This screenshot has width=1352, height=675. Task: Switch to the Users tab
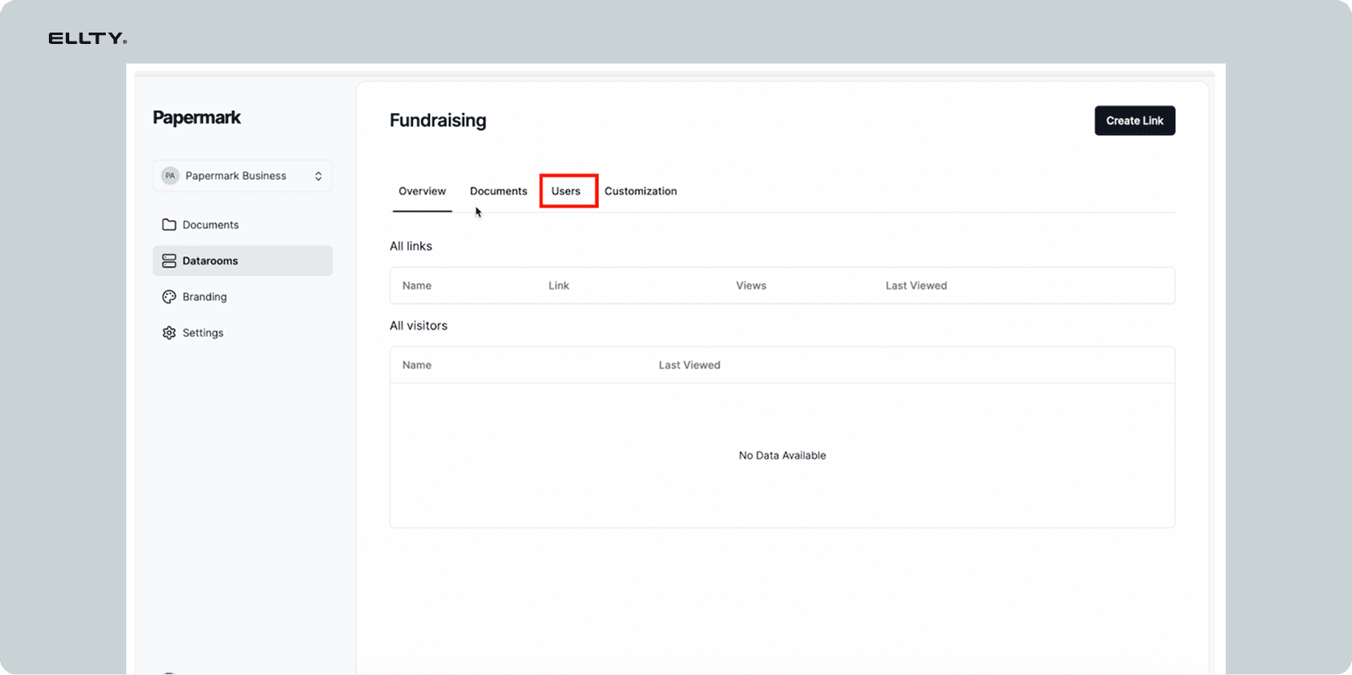pos(566,191)
